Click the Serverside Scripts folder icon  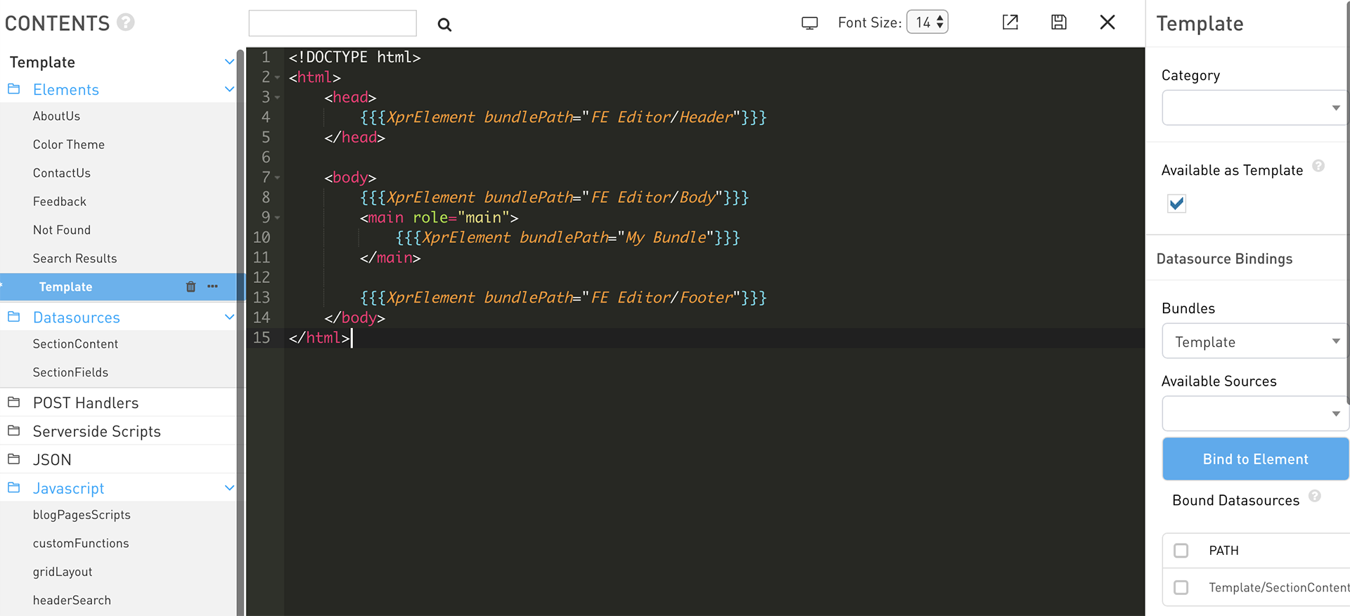coord(13,431)
